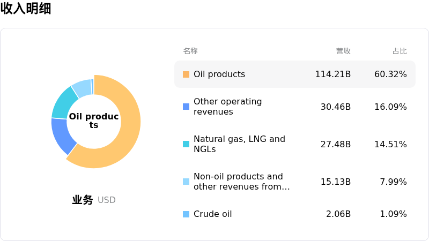Select the Other operating revenues row label
Screen dimensions: 429x241
tap(227, 107)
